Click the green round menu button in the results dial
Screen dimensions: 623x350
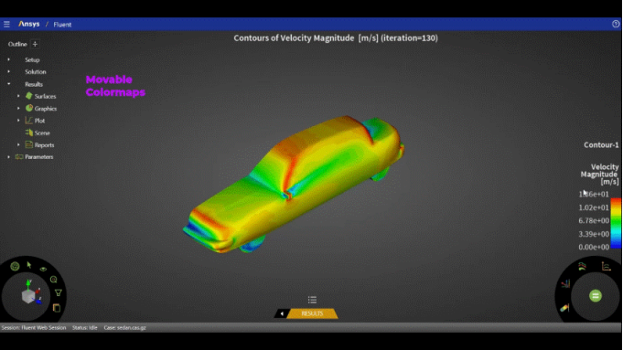[x=596, y=296]
